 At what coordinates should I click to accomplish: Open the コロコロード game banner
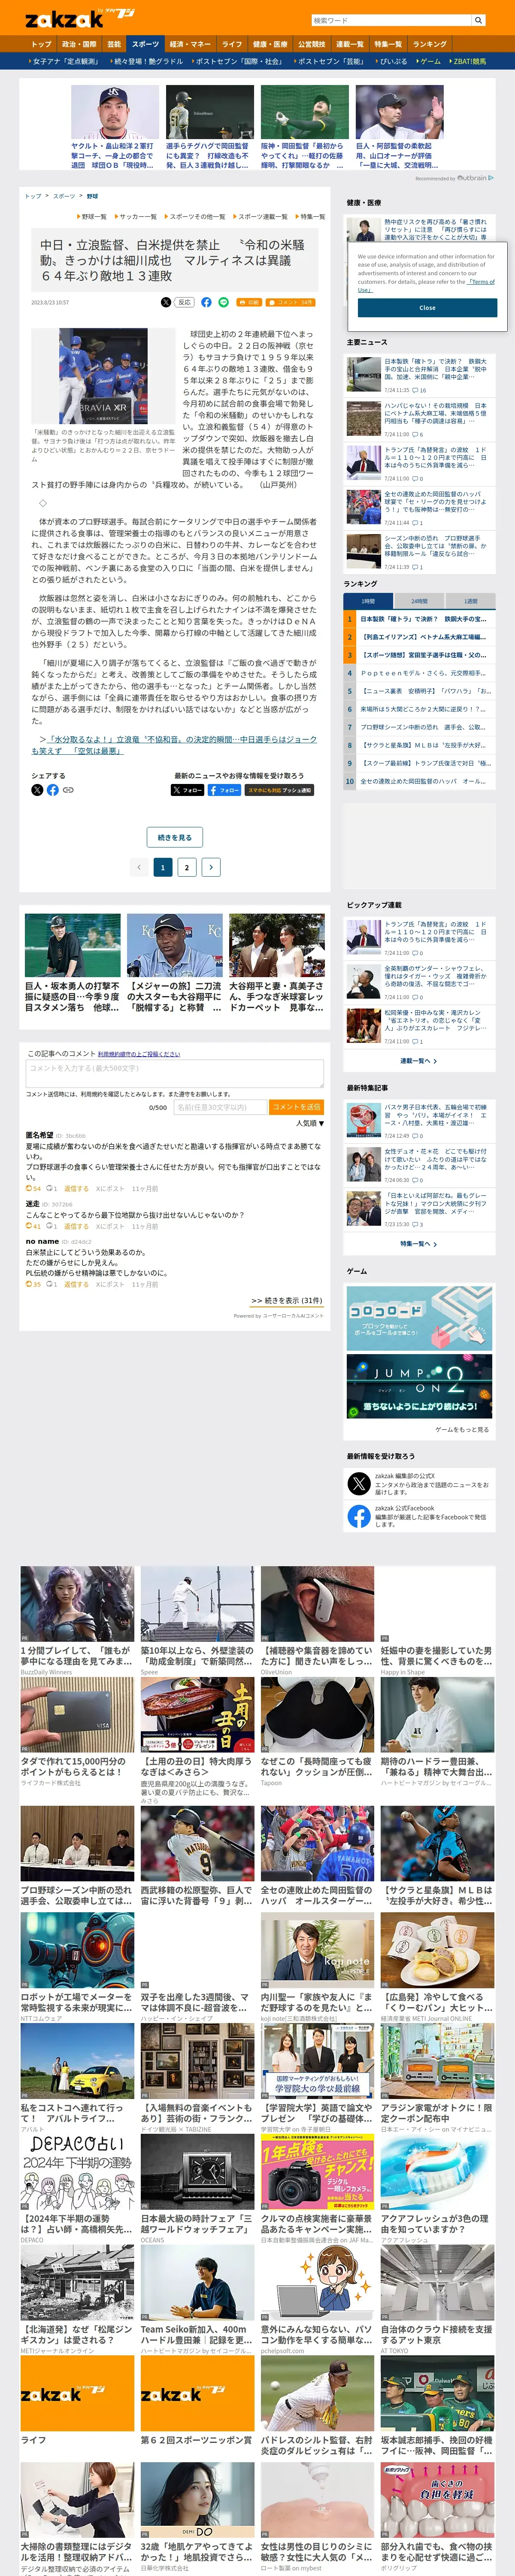click(x=419, y=1318)
